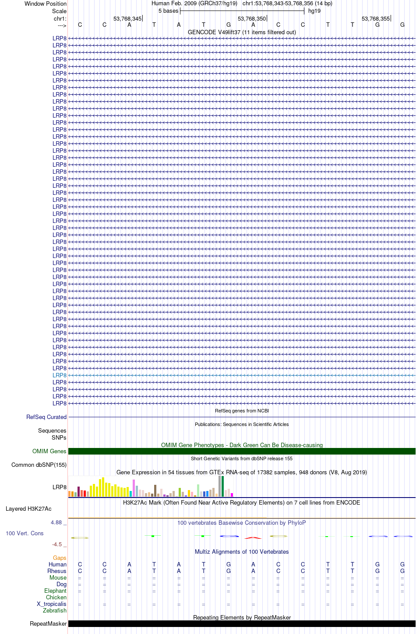
Task: Click the chr1: ruler label
Action: [60, 19]
